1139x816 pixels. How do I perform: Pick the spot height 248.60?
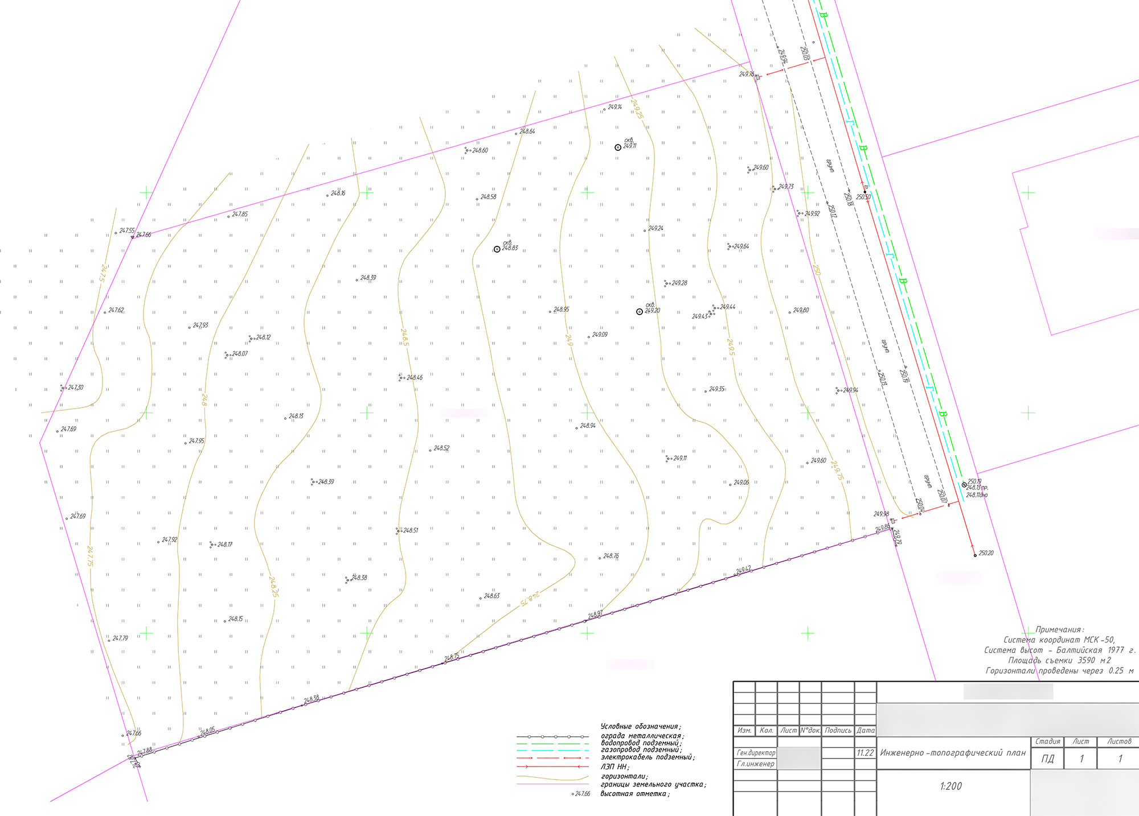tap(480, 151)
